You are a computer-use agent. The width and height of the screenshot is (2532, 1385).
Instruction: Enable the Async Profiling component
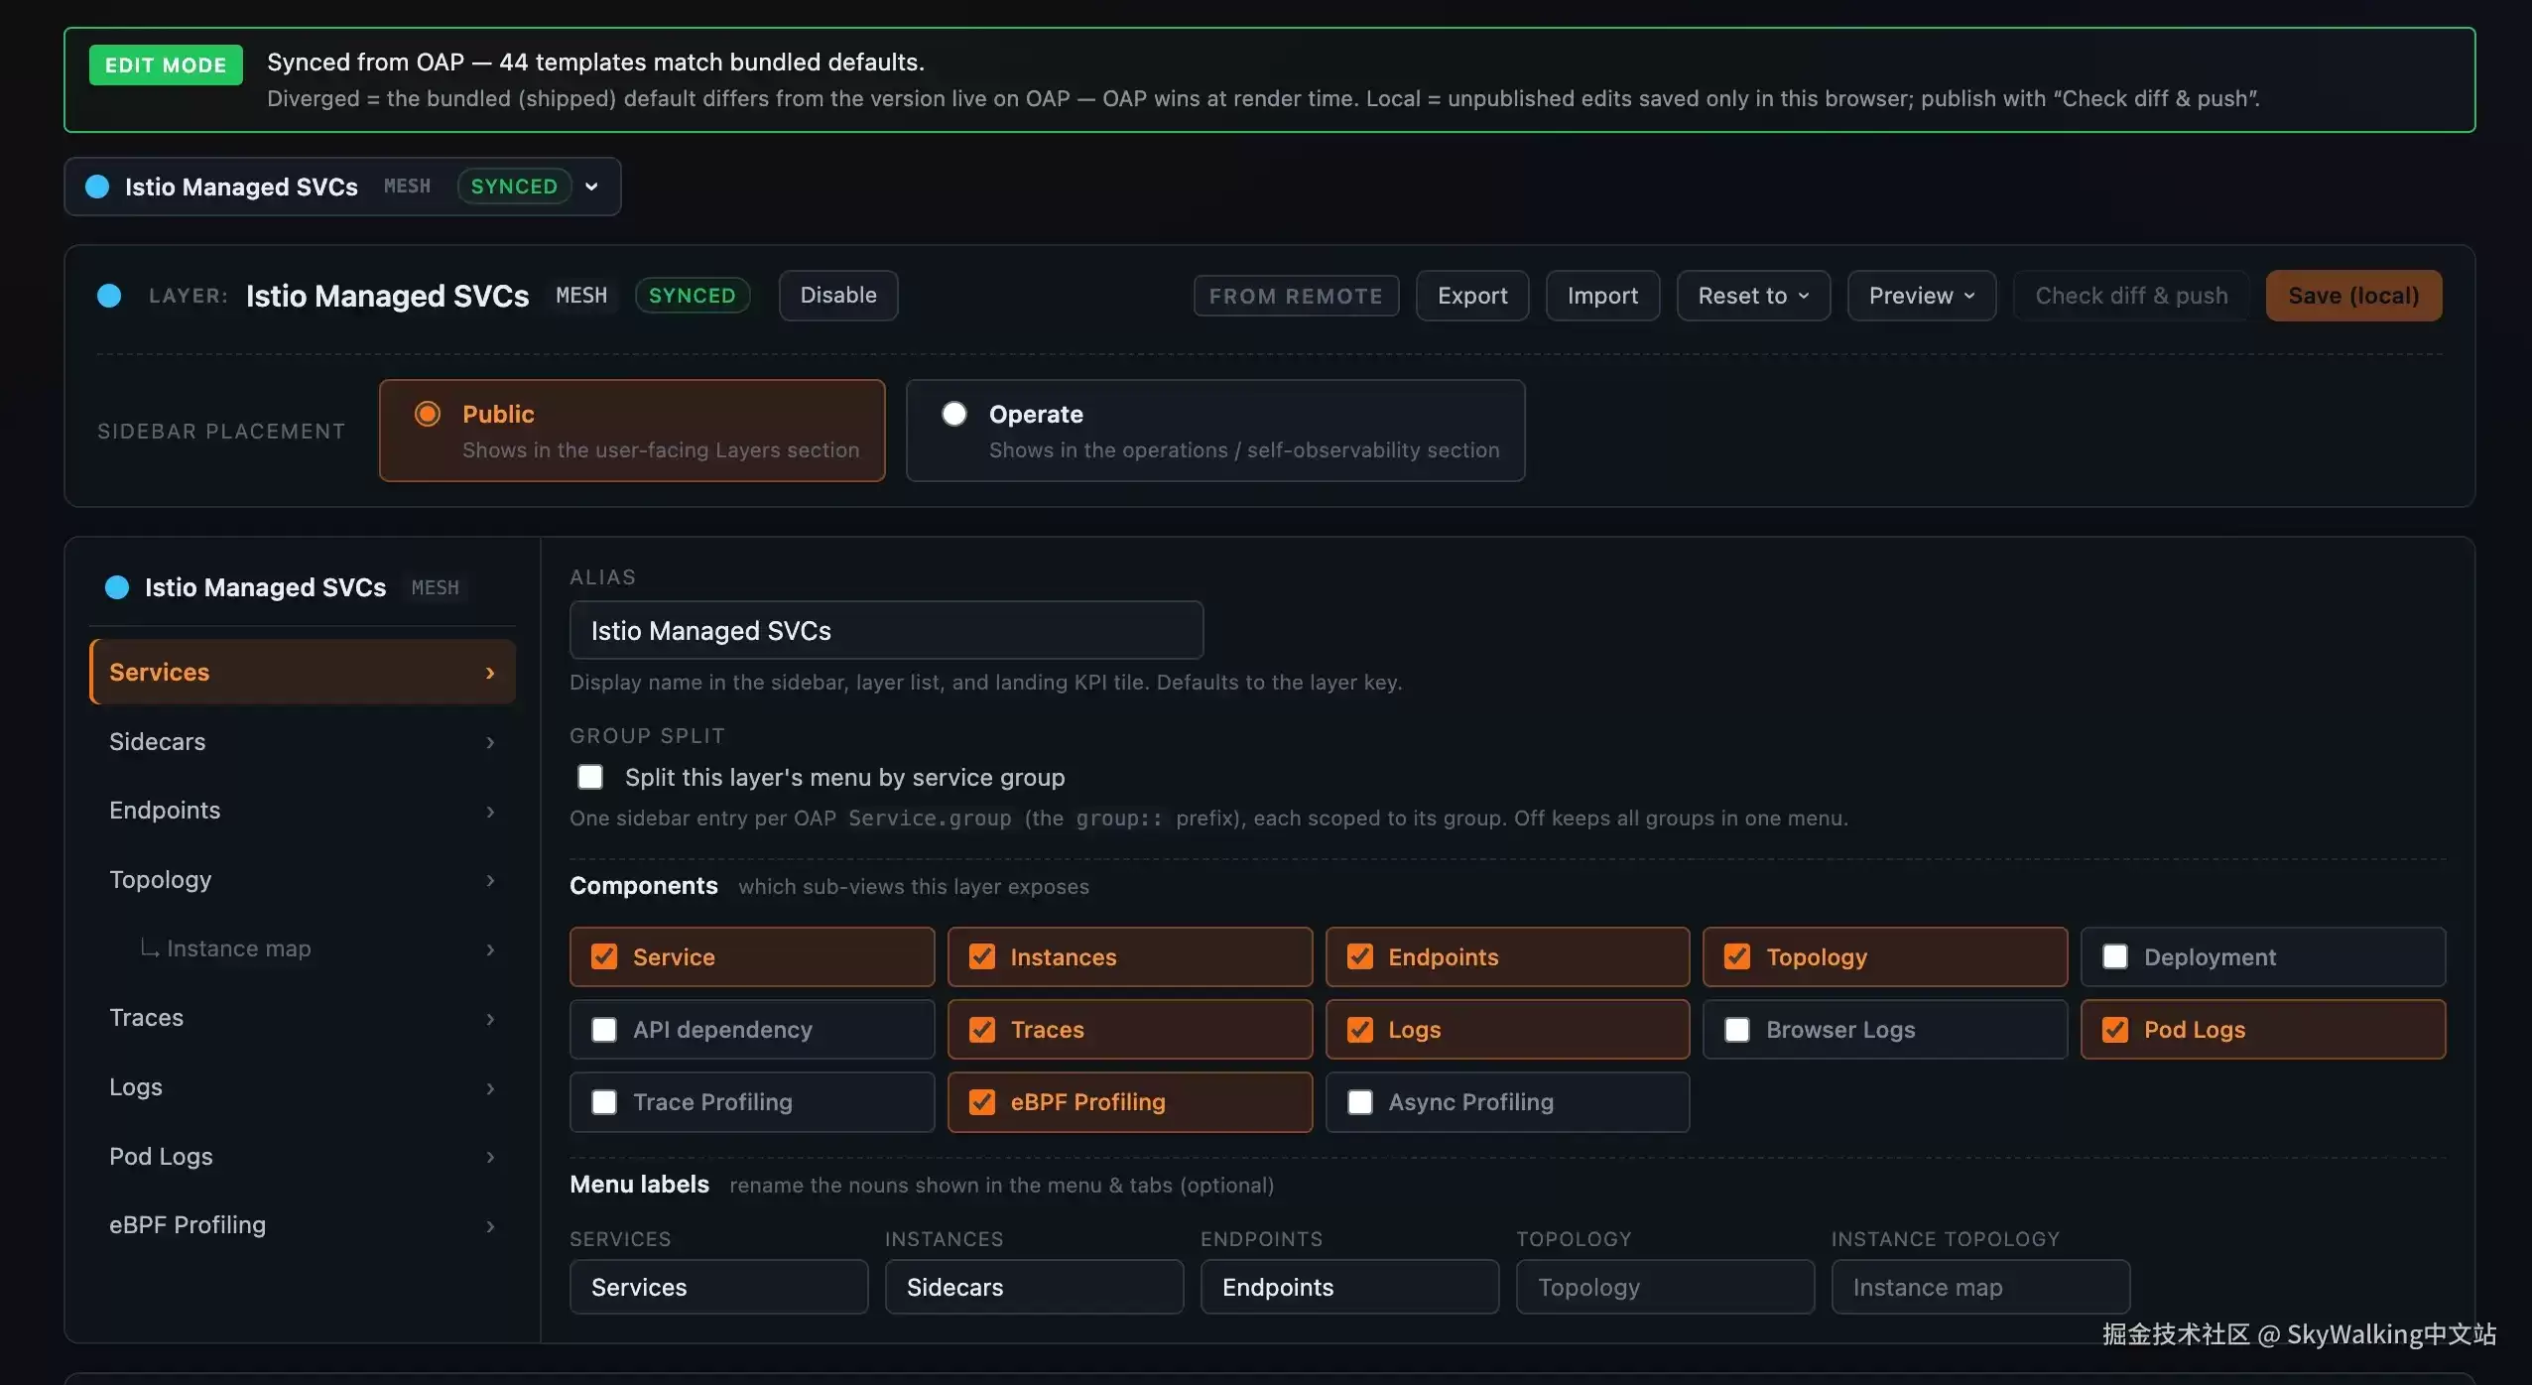[1360, 1102]
